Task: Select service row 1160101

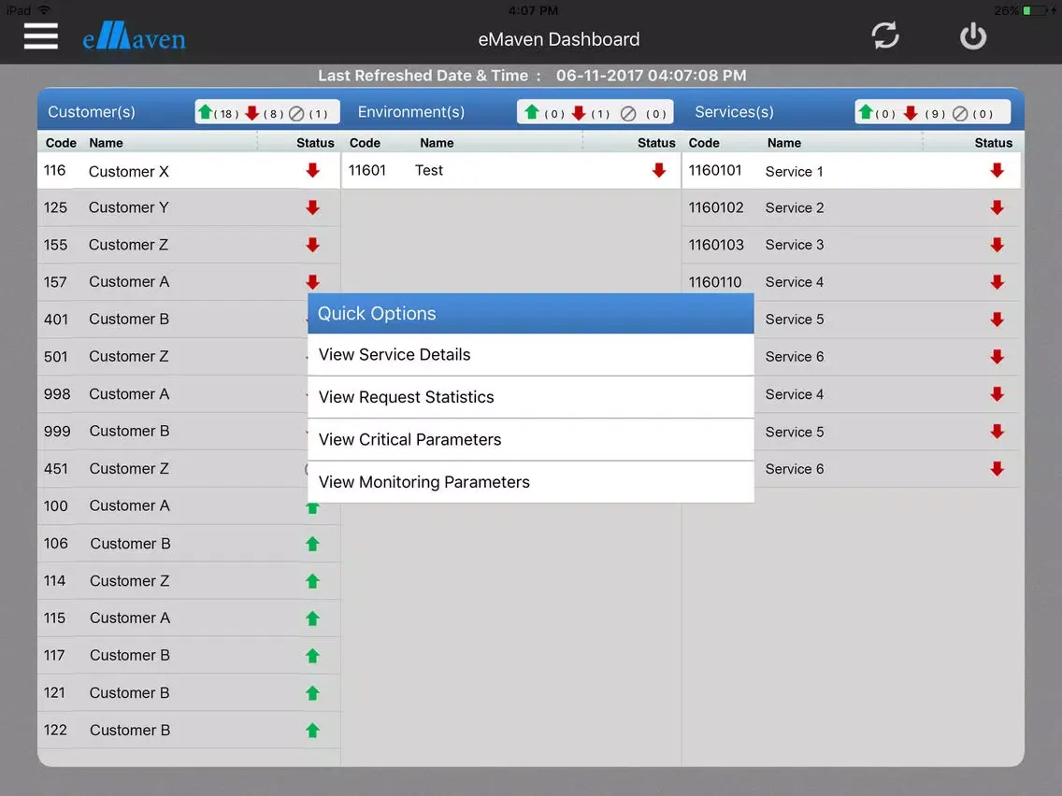Action: coord(852,171)
